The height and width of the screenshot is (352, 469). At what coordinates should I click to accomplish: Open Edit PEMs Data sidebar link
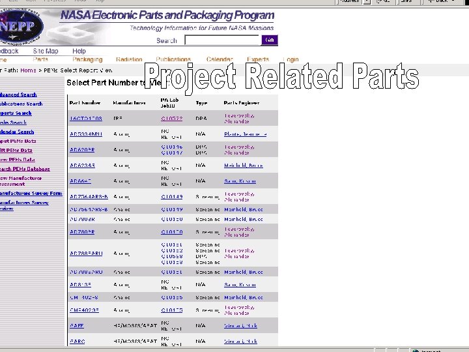16,151
